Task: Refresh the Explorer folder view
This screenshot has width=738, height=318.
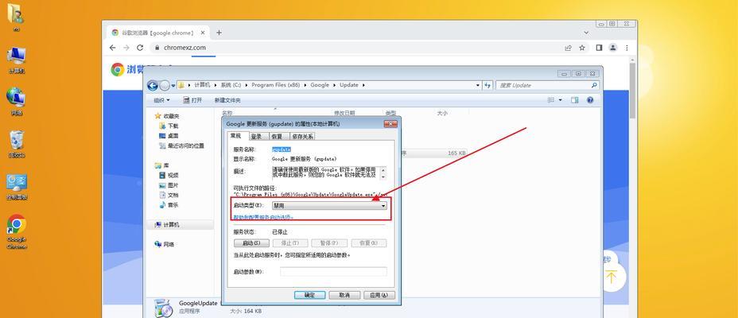Action: tap(487, 85)
